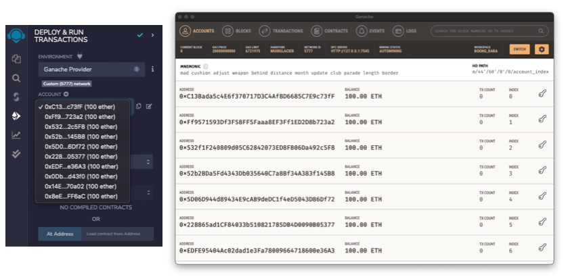Click address 0xEDFE95404Ac02dad1e3Fa78009664718600e36A3
This screenshot has width=564, height=279.
[x=257, y=251]
